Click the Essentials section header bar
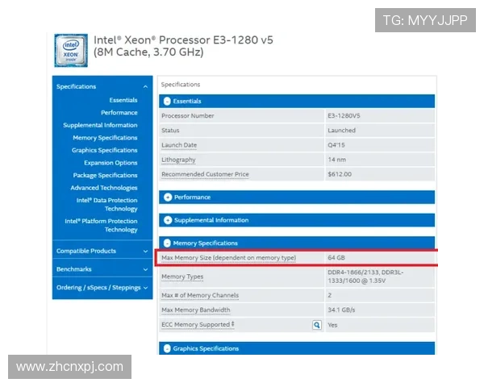Image resolution: width=484 pixels, height=387 pixels. [x=297, y=102]
